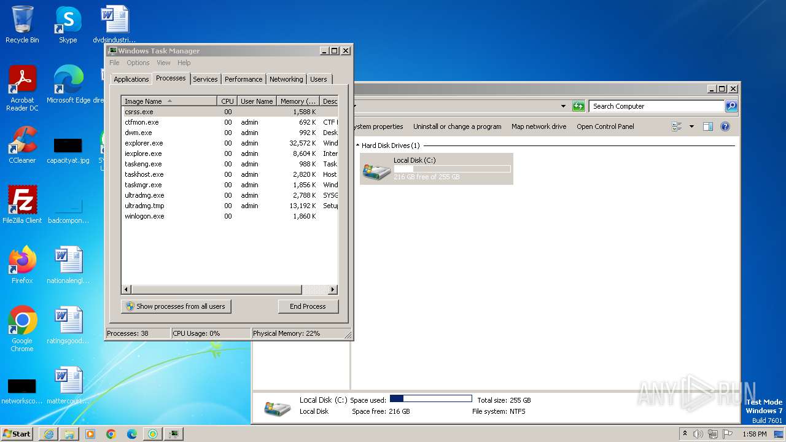Open the CCleaner desktop shortcut
Screen dimensions: 786x442
(22, 145)
